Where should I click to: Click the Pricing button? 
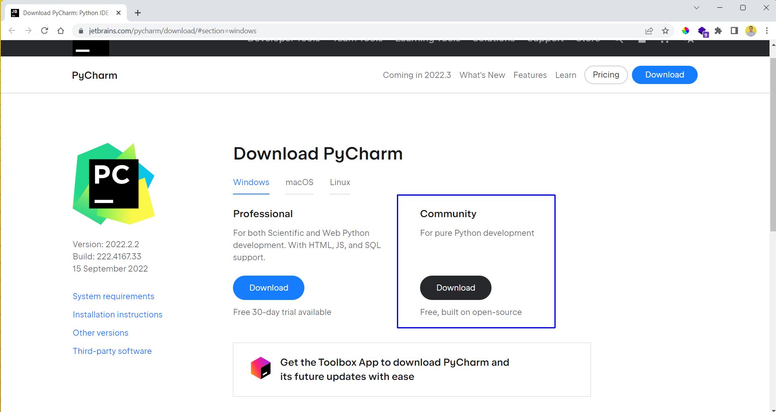[606, 75]
